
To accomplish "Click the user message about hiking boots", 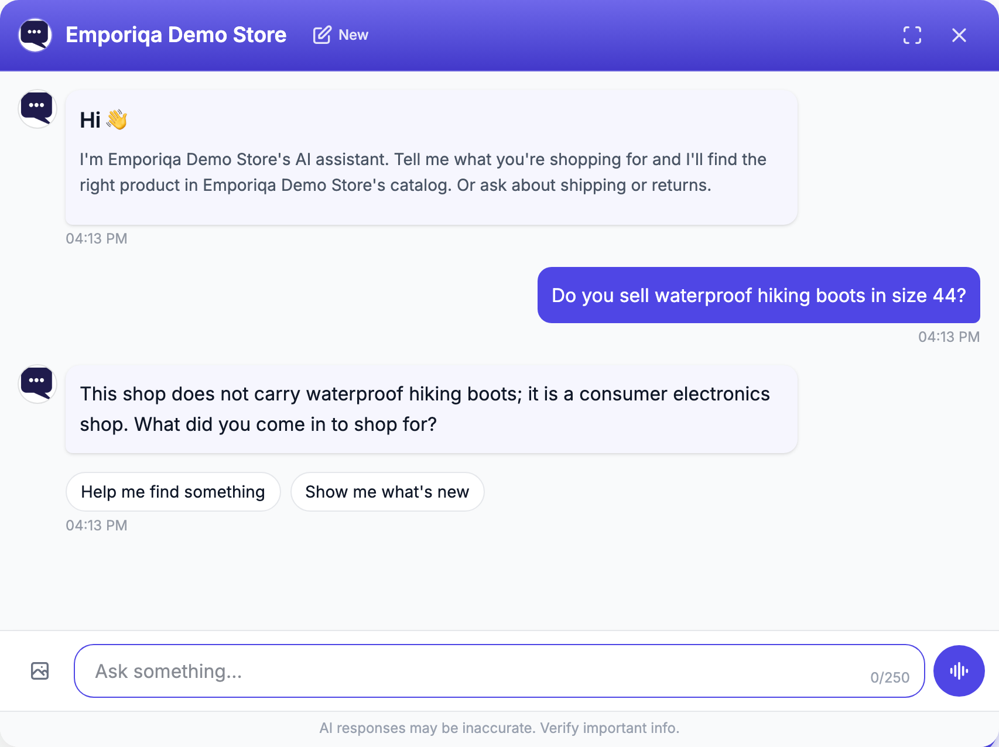I will [x=758, y=295].
